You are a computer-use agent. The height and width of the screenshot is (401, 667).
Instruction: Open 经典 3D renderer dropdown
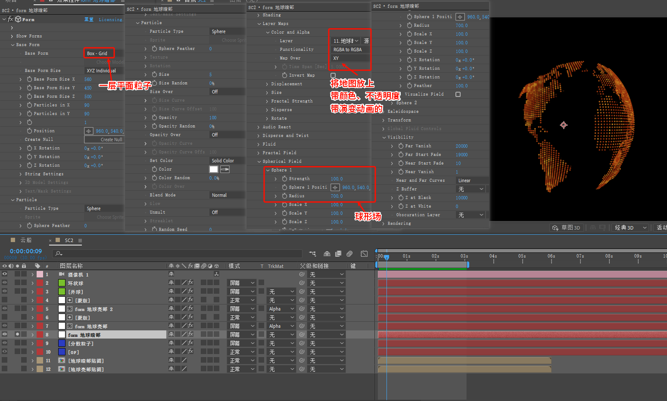tap(630, 227)
